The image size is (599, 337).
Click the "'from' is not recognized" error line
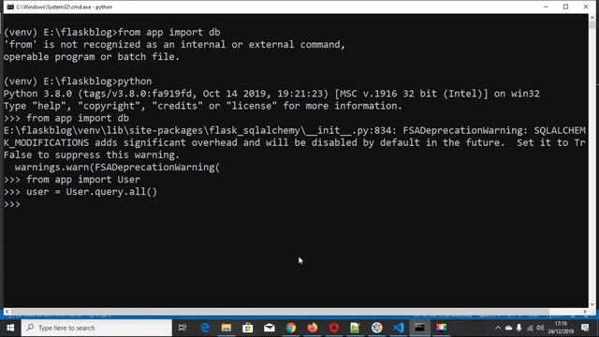pyautogui.click(x=174, y=45)
